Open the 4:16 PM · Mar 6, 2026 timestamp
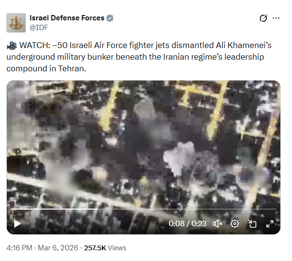This screenshot has height=261, width=292. point(42,248)
